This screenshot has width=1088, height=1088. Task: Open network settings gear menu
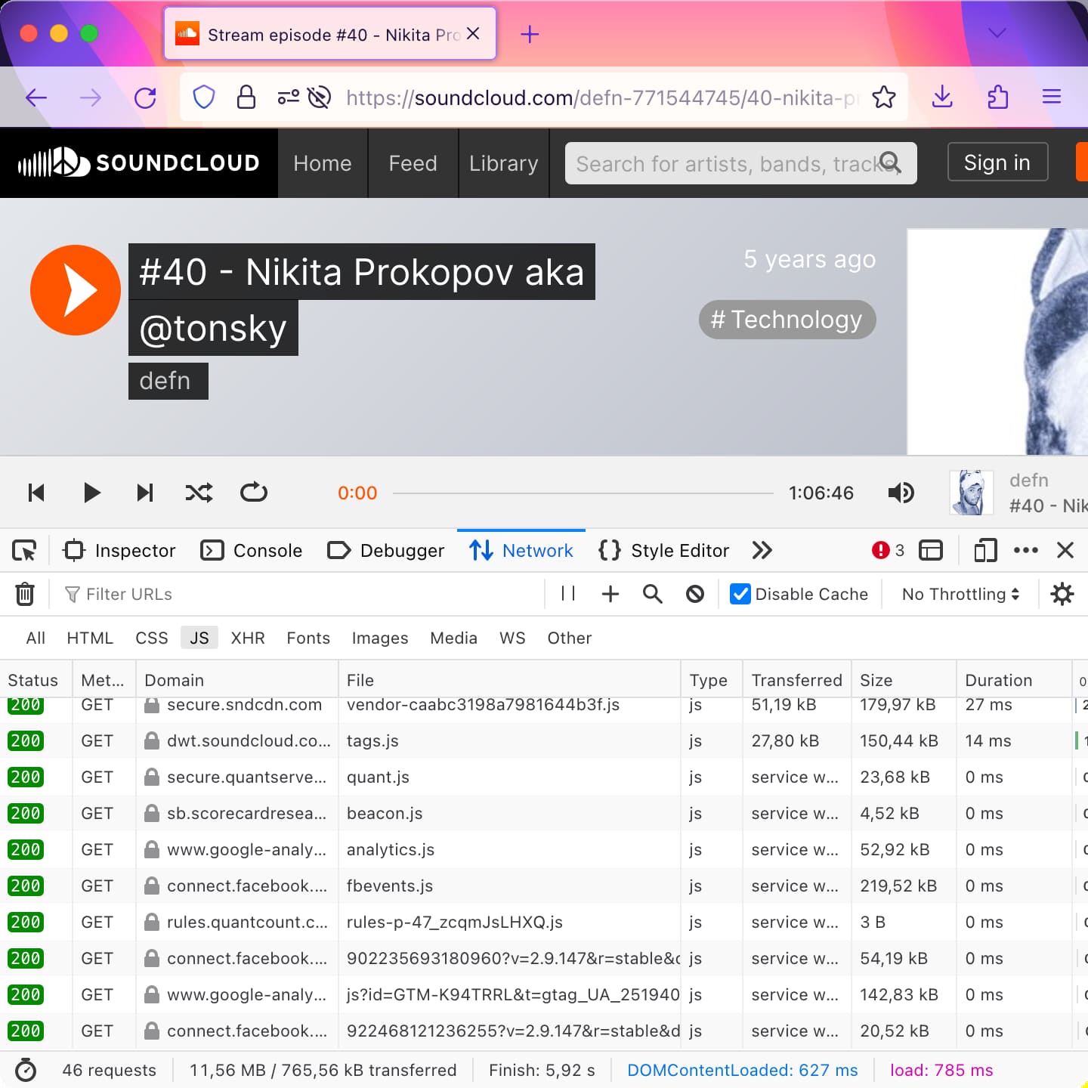1062,594
